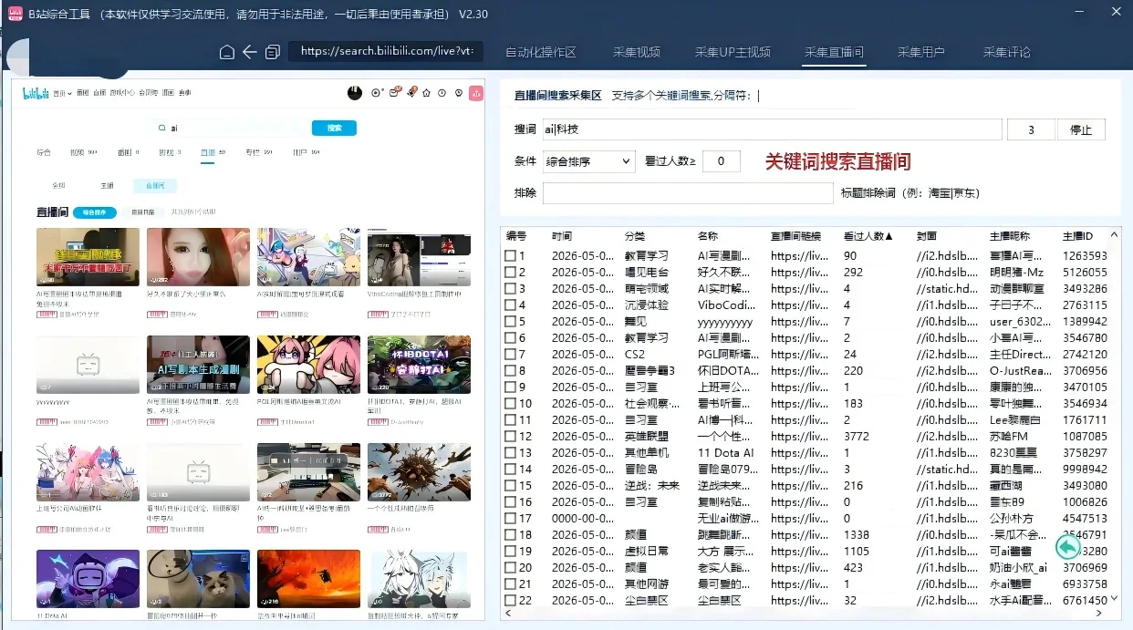Expand the 首页 dropdown in bilibili header
Viewport: 1133px width, 630px height.
[x=60, y=93]
